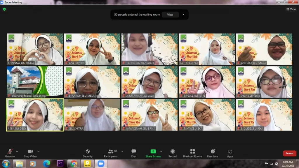Expand share options arrow beside Share Screen
The width and height of the screenshot is (299, 168).
pos(161,151)
